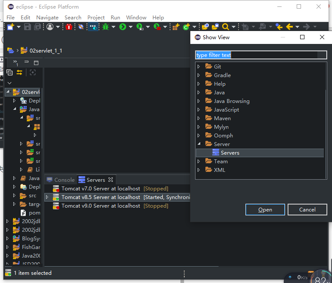Click the Open Type toolbar icon
332x283 pixels.
(205, 27)
